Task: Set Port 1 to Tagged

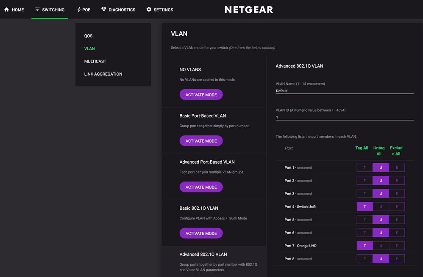Action: (365, 168)
